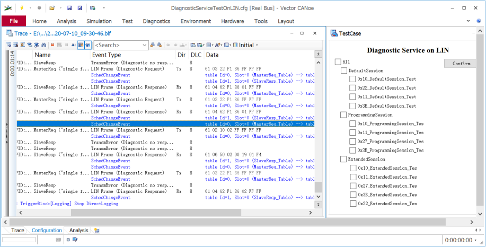
Task: Check the ExtendedSession group checkbox
Action: pos(343,159)
